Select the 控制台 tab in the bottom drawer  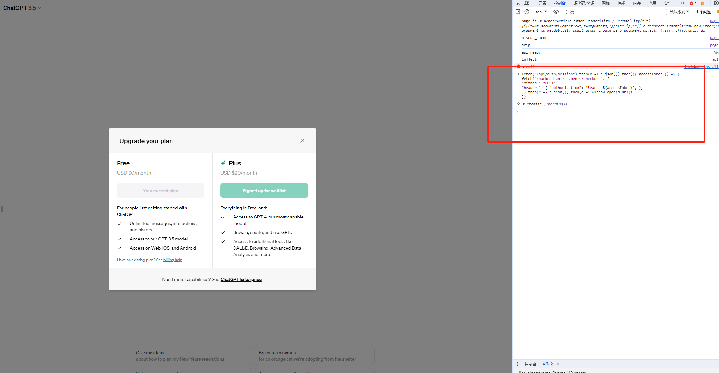530,364
